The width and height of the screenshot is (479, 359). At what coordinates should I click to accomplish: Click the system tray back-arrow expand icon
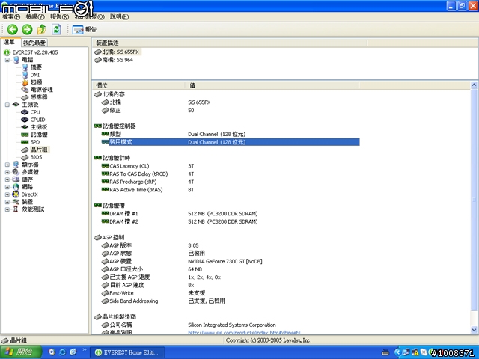coord(397,352)
